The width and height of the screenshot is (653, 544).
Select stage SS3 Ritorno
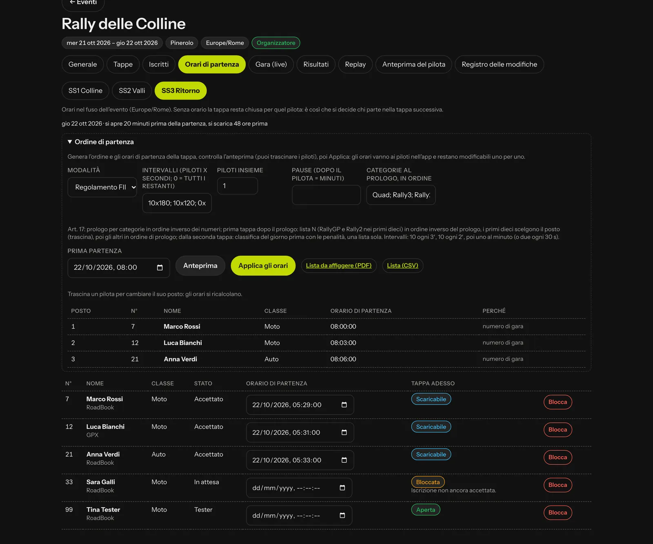pos(180,91)
